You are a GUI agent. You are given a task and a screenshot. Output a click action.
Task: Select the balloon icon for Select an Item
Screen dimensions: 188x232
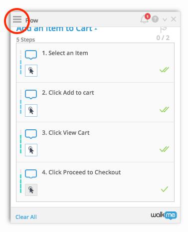click(x=31, y=55)
